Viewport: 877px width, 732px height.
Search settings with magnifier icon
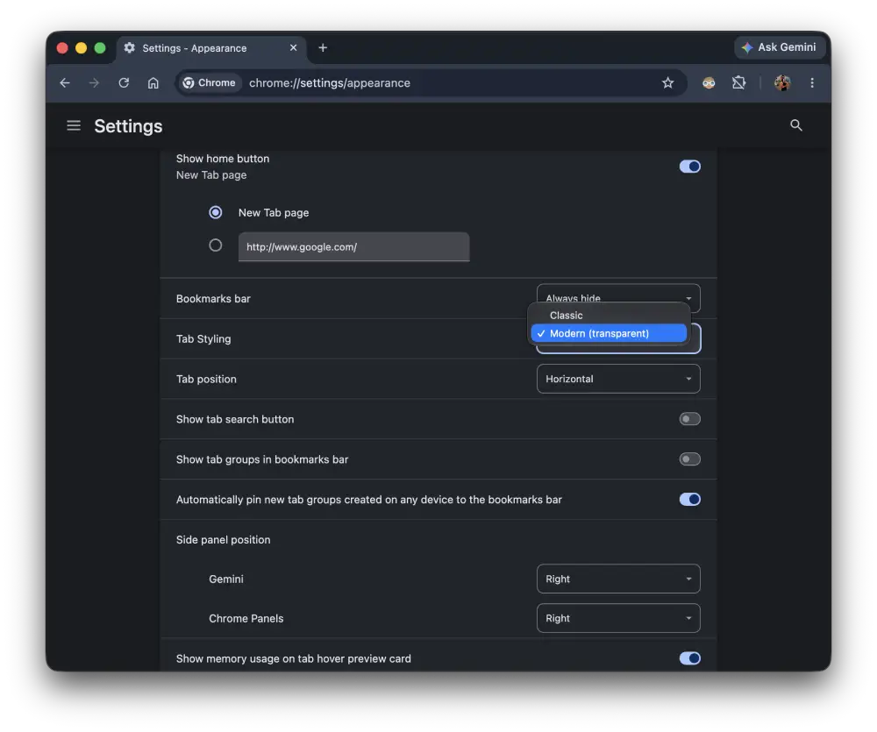[796, 125]
